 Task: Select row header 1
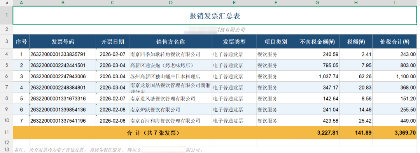[7, 16]
